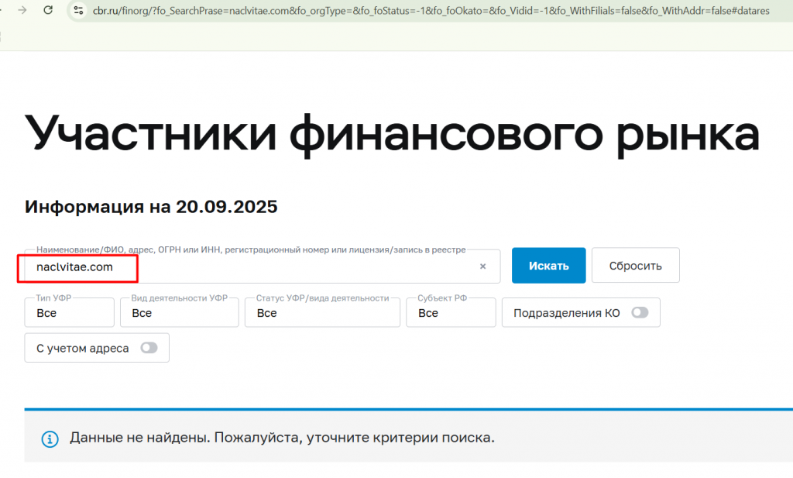This screenshot has width=793, height=478.
Task: Expand the 'Субъект РФ' dropdown
Action: 450,313
